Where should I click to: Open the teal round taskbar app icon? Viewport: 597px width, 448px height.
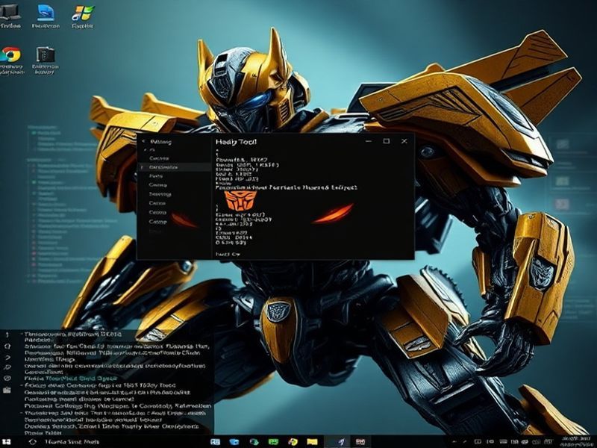[x=254, y=442]
